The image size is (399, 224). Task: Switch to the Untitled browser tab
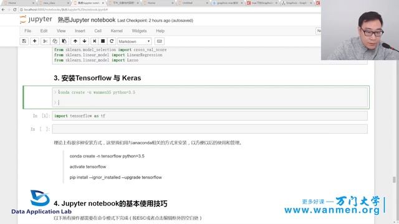click(x=193, y=2)
